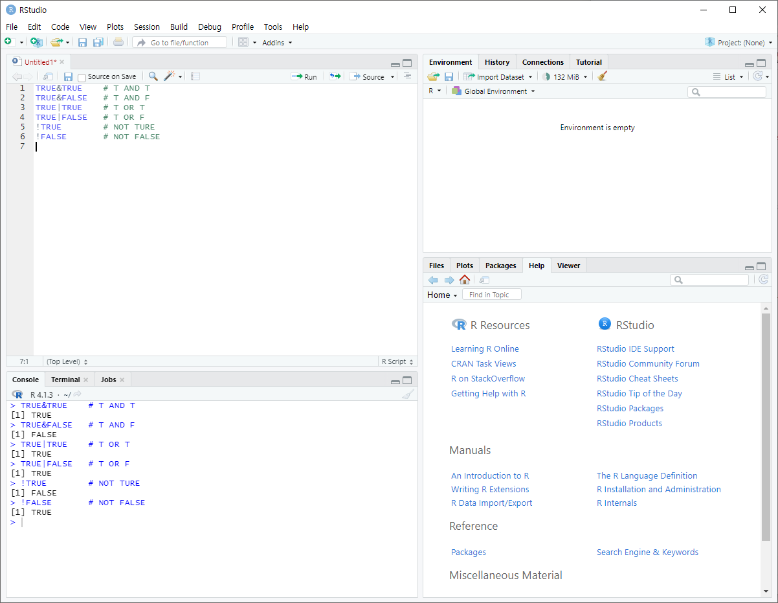778x603 pixels.
Task: Open An Introduction to R manual link
Action: [x=490, y=475]
